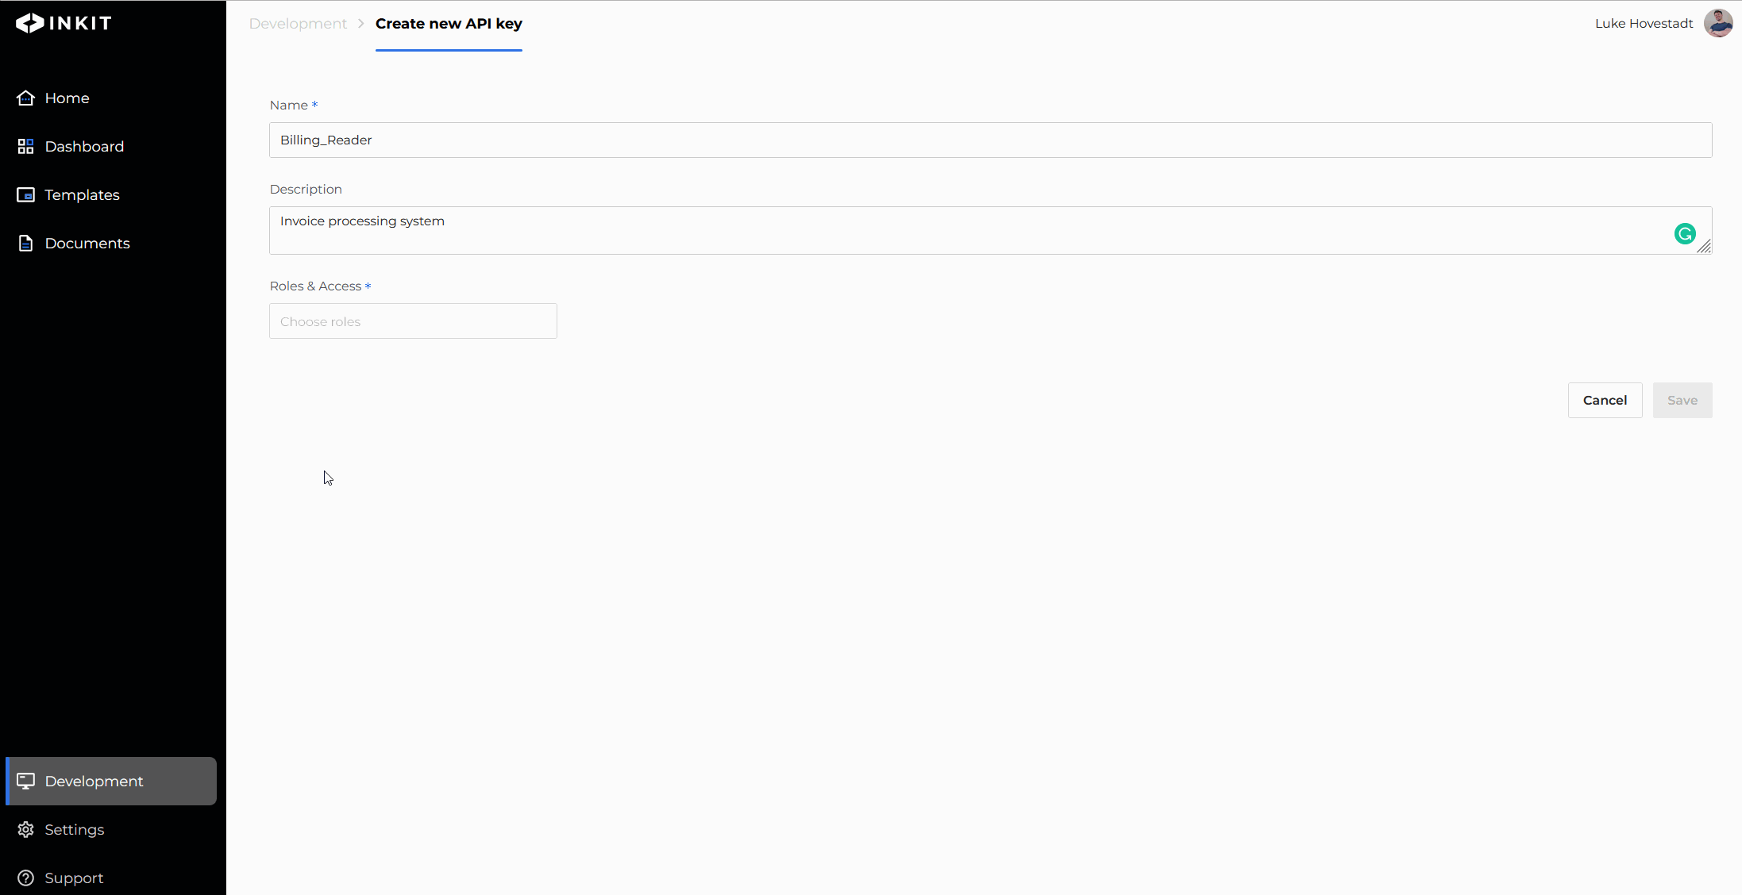
Task: Click the Templates icon in sidebar
Action: [25, 194]
